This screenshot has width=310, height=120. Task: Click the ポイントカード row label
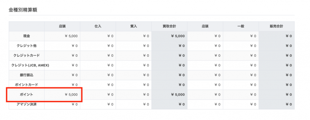[27, 85]
